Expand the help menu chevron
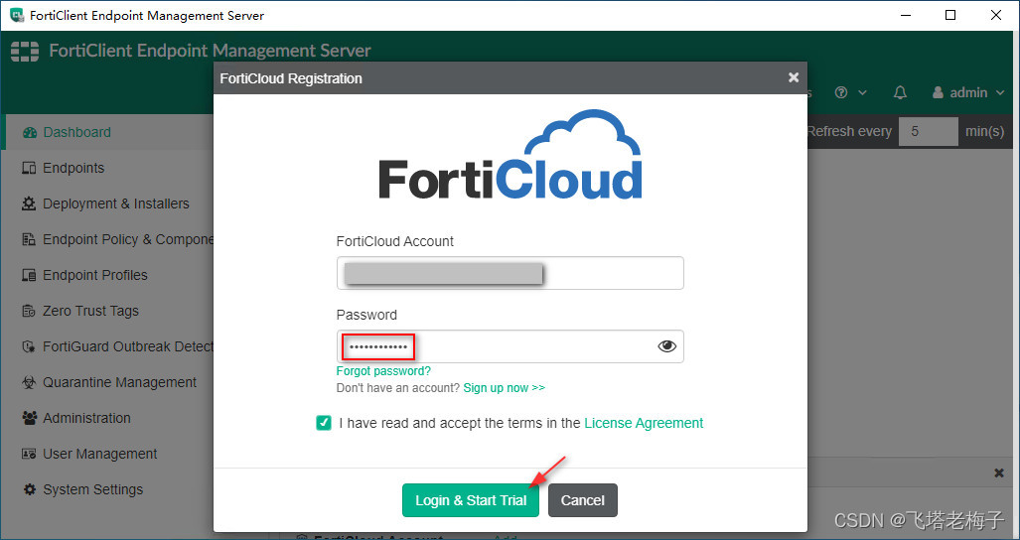This screenshot has width=1020, height=540. (x=862, y=93)
